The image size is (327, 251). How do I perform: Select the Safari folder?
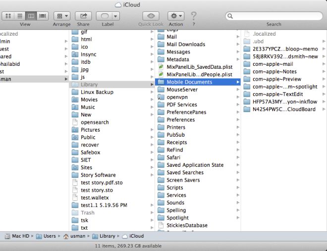[x=198, y=157]
